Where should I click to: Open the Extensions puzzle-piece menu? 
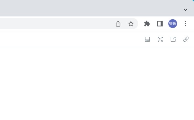pyautogui.click(x=147, y=24)
